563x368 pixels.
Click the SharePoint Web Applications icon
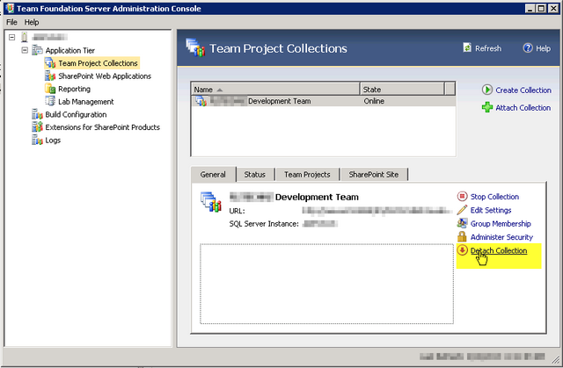click(50, 76)
